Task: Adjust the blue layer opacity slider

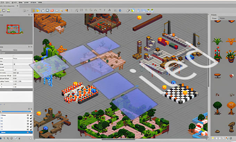Action: [x=16, y=111]
